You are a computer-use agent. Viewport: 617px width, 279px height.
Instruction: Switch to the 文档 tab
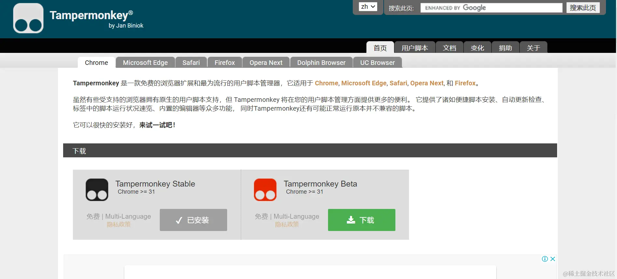(449, 48)
